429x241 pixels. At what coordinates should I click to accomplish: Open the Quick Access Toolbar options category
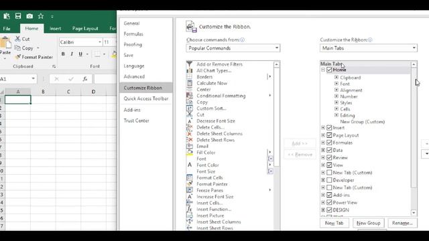(x=146, y=98)
